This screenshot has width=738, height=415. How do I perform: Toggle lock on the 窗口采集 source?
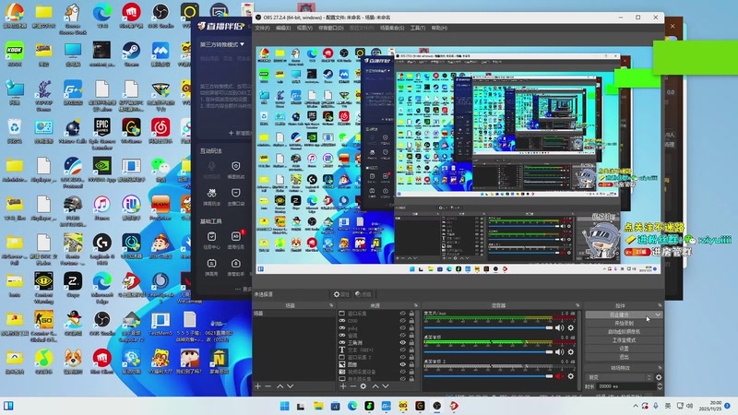[x=411, y=314]
